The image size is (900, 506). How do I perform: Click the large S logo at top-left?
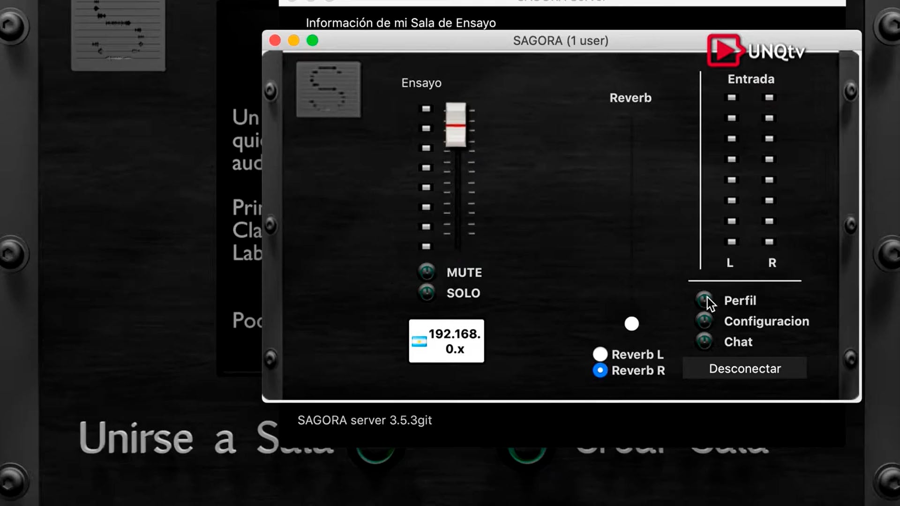tap(118, 35)
